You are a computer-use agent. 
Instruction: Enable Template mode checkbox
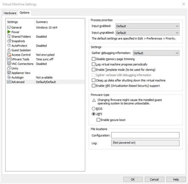[93, 69]
